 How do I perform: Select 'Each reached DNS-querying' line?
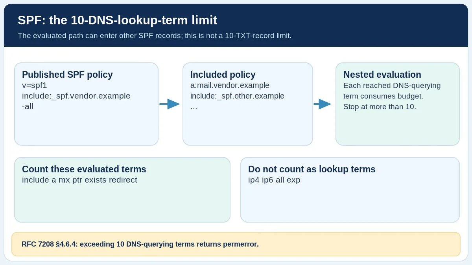point(392,86)
